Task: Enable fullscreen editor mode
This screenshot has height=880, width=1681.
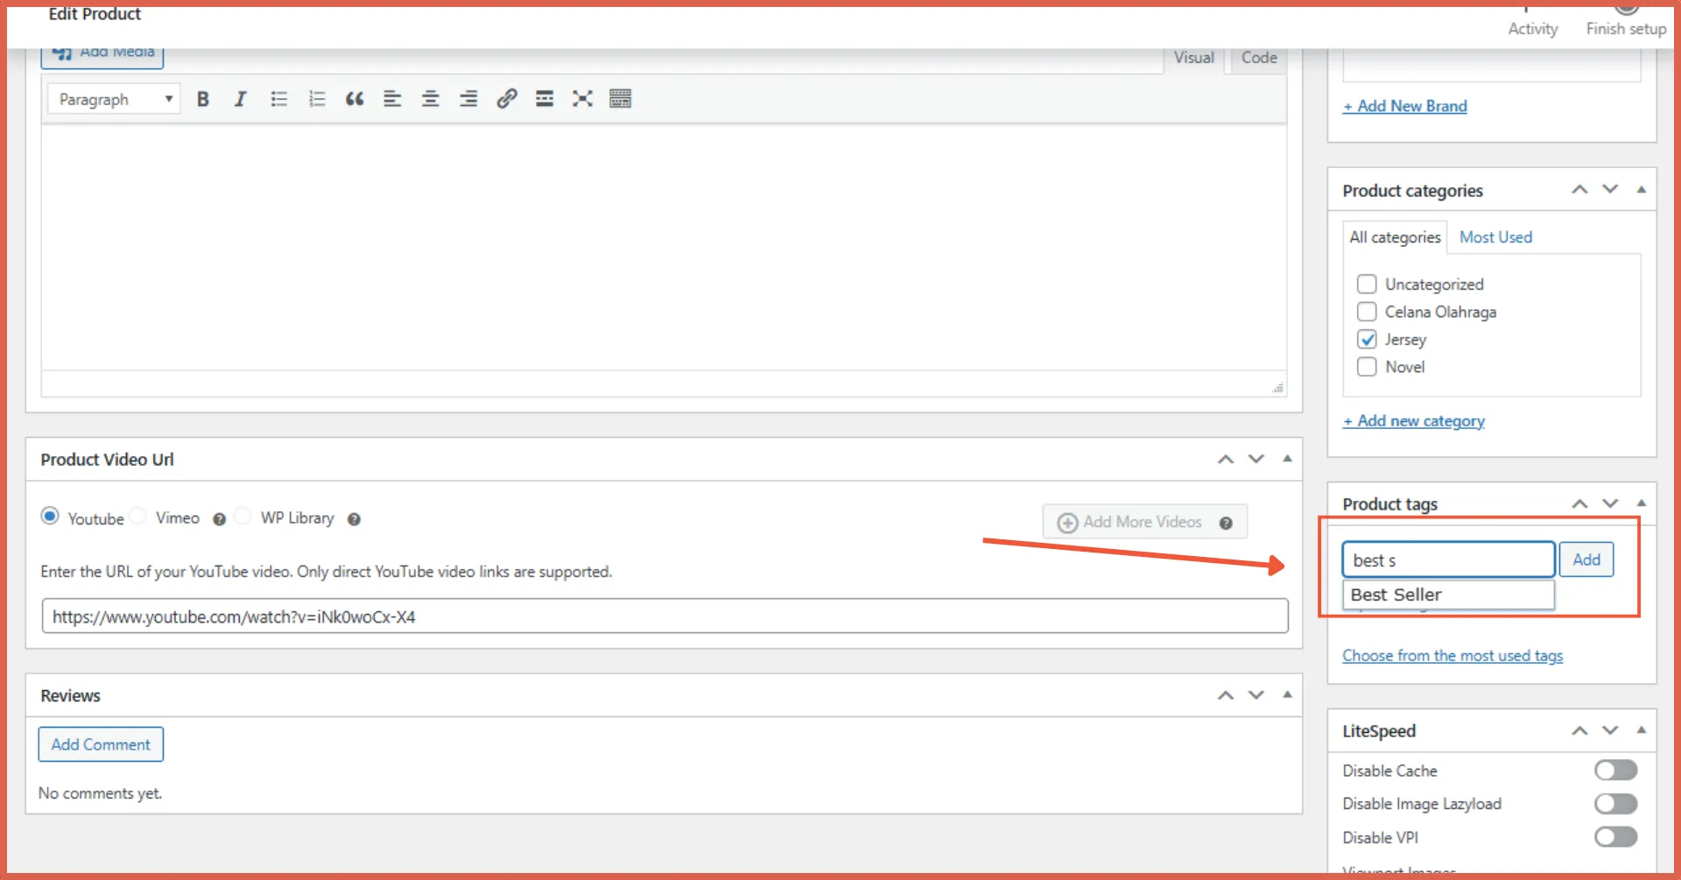Action: click(x=582, y=99)
